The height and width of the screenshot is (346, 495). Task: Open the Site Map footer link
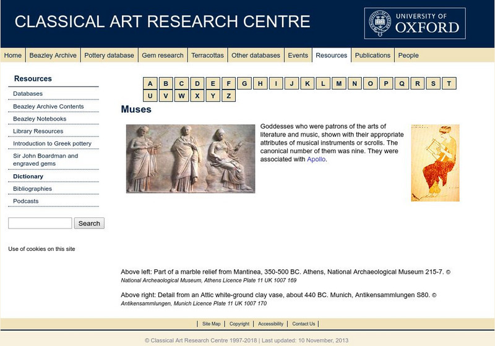[211, 324]
